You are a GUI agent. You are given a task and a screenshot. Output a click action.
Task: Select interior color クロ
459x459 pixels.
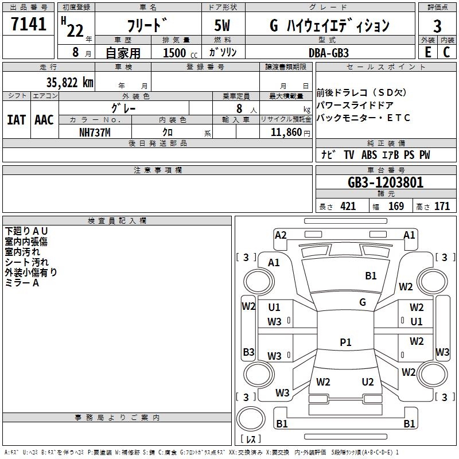click(x=168, y=133)
